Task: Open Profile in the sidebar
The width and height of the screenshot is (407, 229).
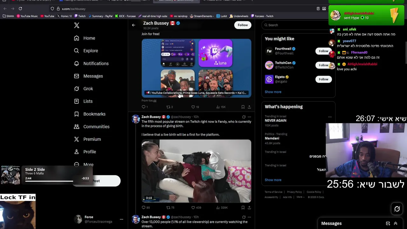Action: coord(85,152)
